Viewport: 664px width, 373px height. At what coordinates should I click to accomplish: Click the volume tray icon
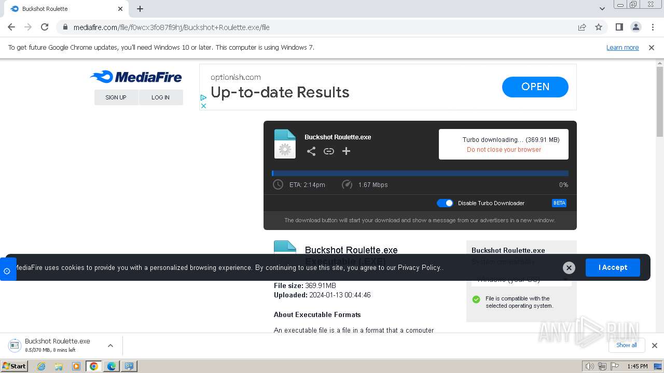[590, 366]
